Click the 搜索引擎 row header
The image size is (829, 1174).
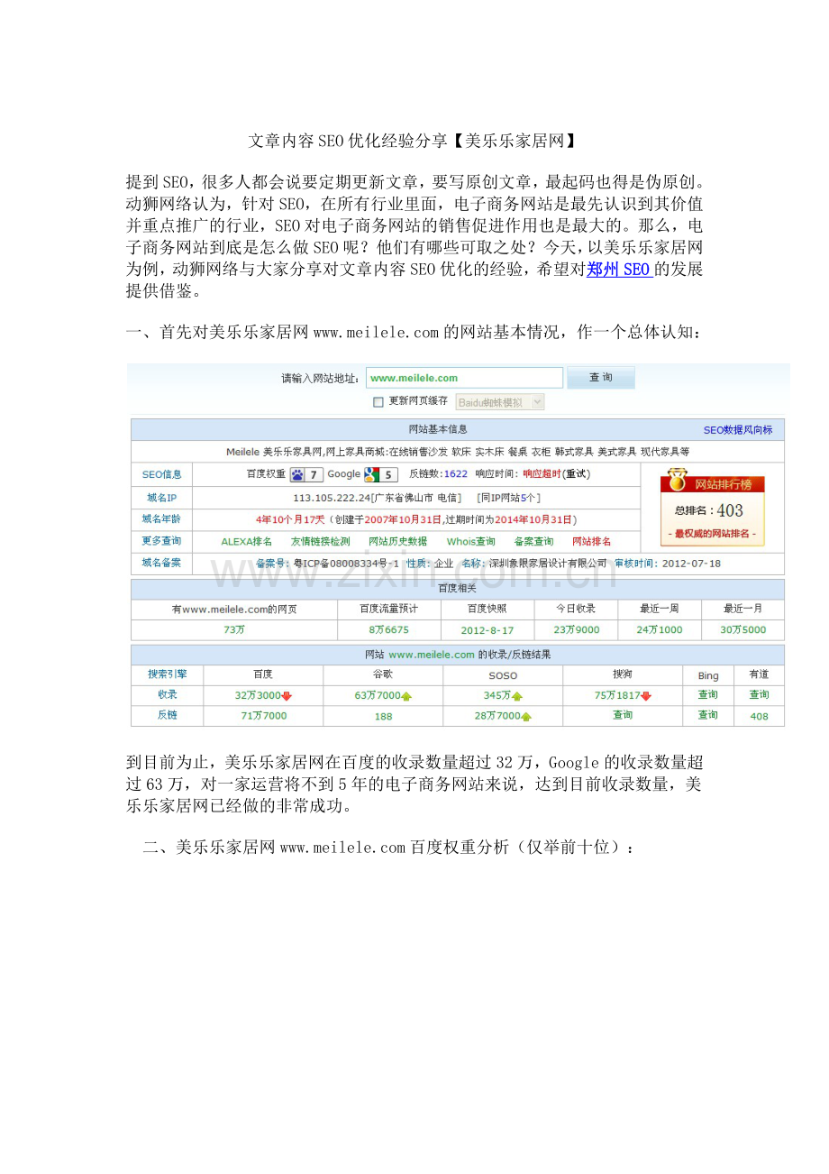[x=168, y=674]
